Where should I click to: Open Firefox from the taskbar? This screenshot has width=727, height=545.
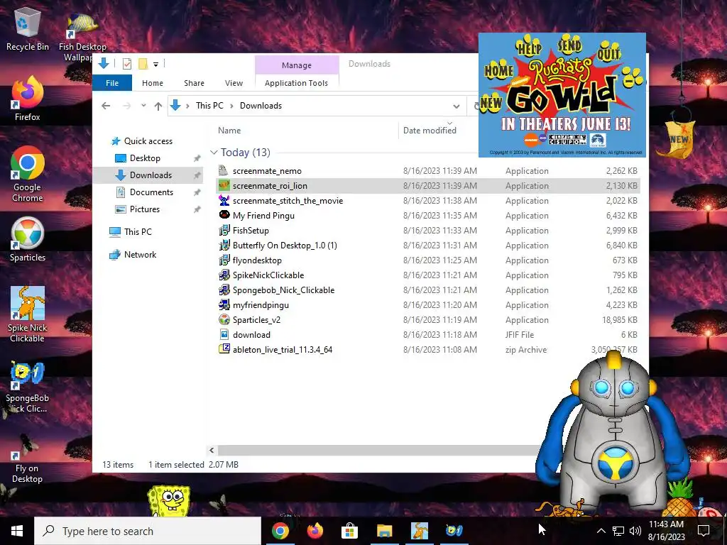point(315,531)
